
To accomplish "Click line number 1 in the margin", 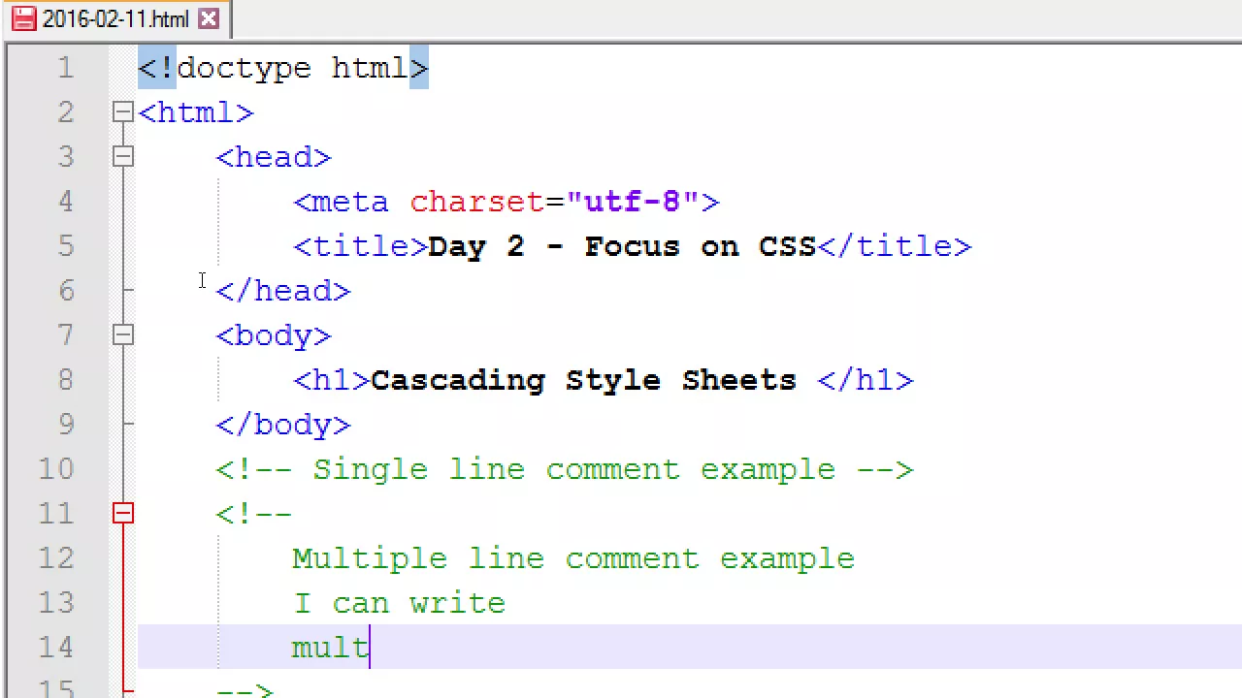I will (65, 68).
